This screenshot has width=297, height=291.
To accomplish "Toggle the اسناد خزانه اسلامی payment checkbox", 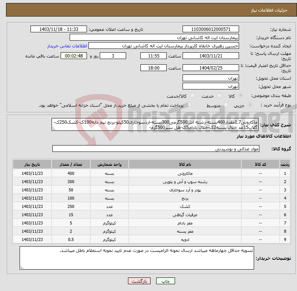I will point(189,105).
